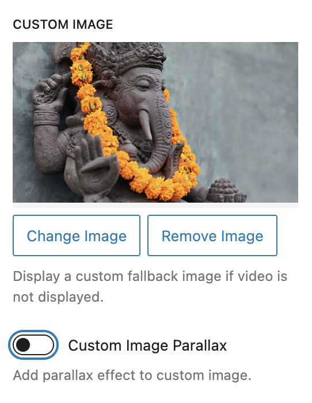Viewport: 312px width, 403px height.
Task: Click the 'Add parallax effect' help text
Action: (x=132, y=375)
